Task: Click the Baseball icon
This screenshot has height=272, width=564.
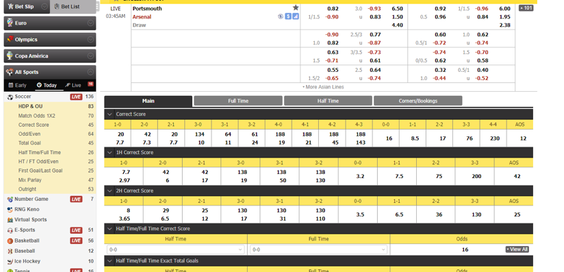Action: (x=10, y=251)
